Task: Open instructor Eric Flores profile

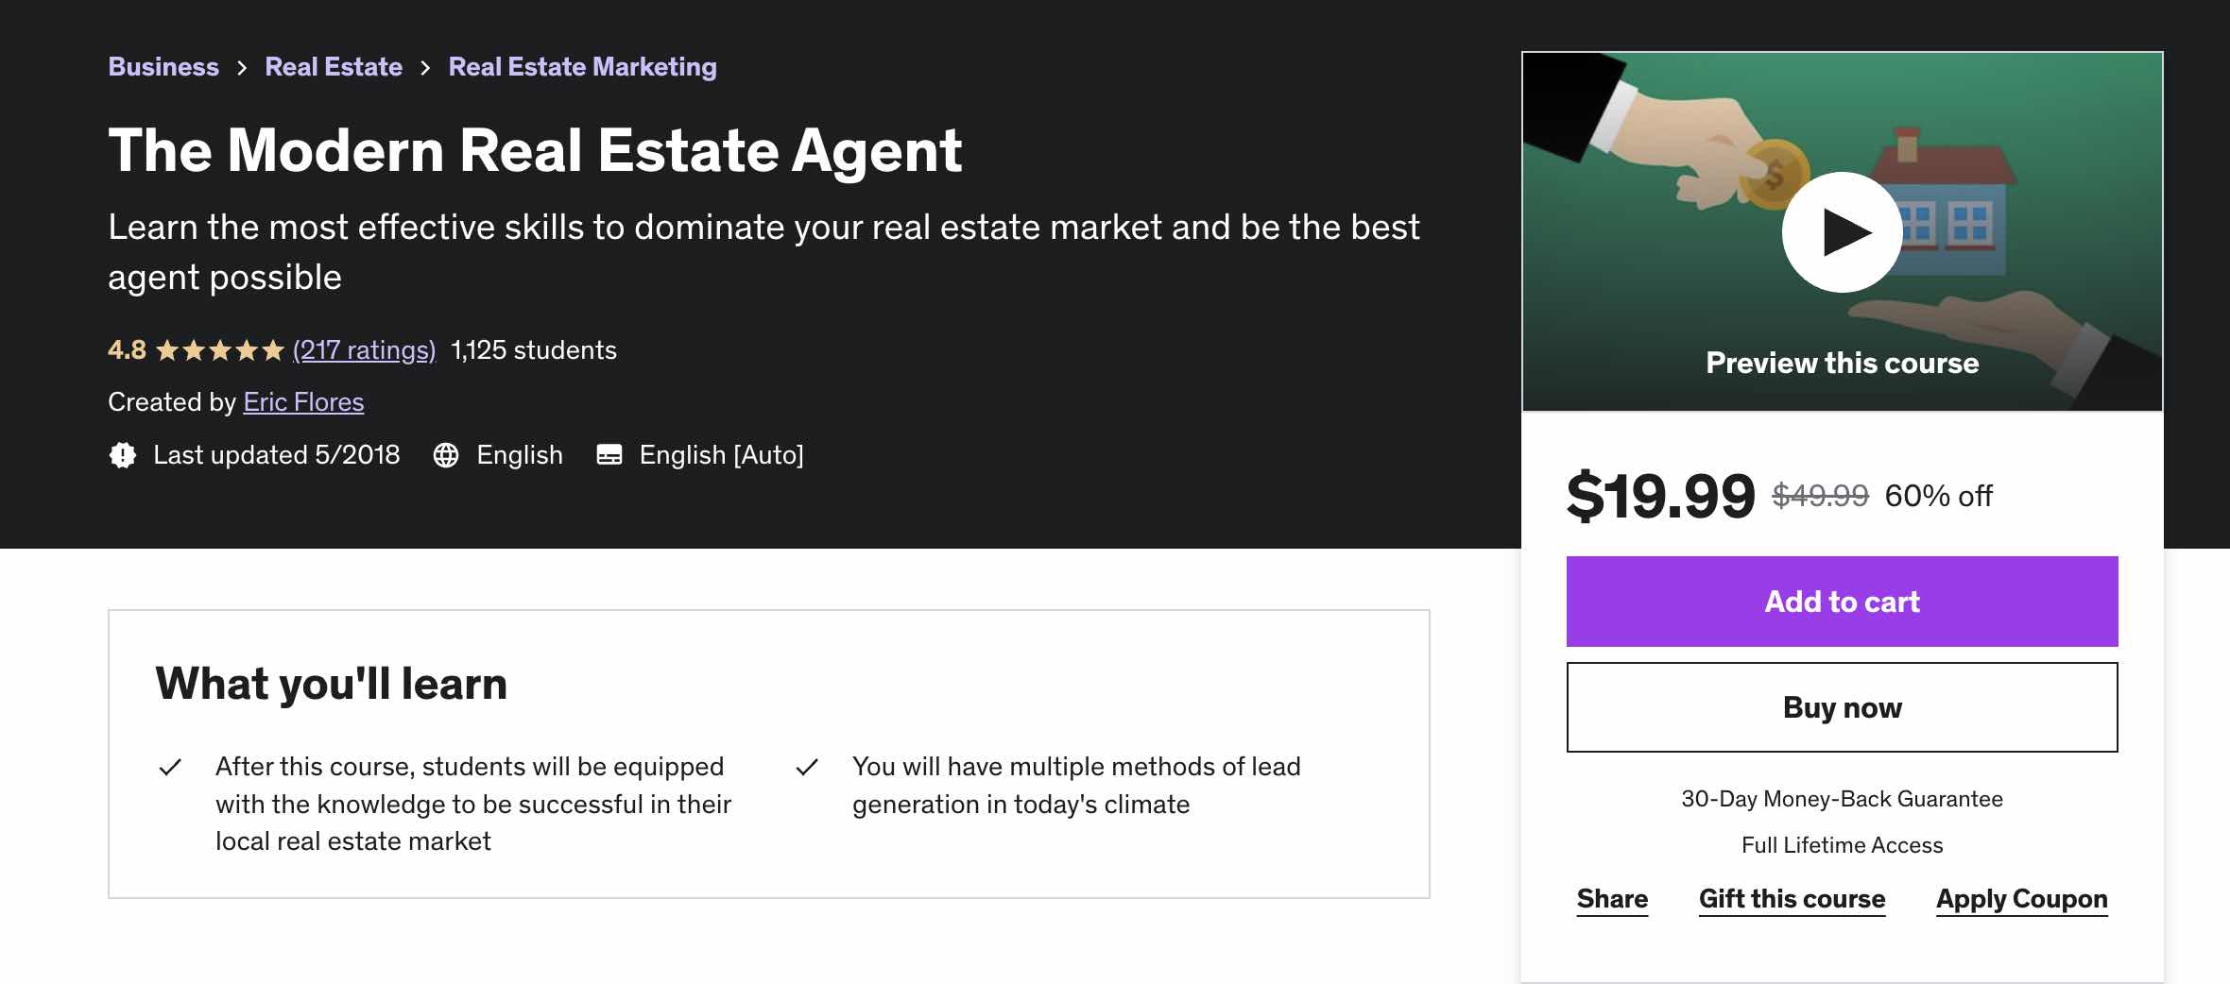Action: pyautogui.click(x=303, y=402)
